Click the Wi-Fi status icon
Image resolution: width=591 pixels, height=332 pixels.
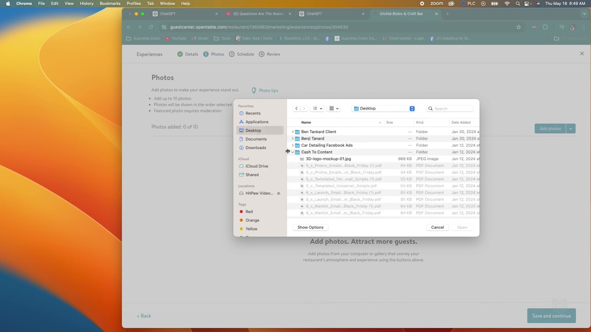(507, 3)
